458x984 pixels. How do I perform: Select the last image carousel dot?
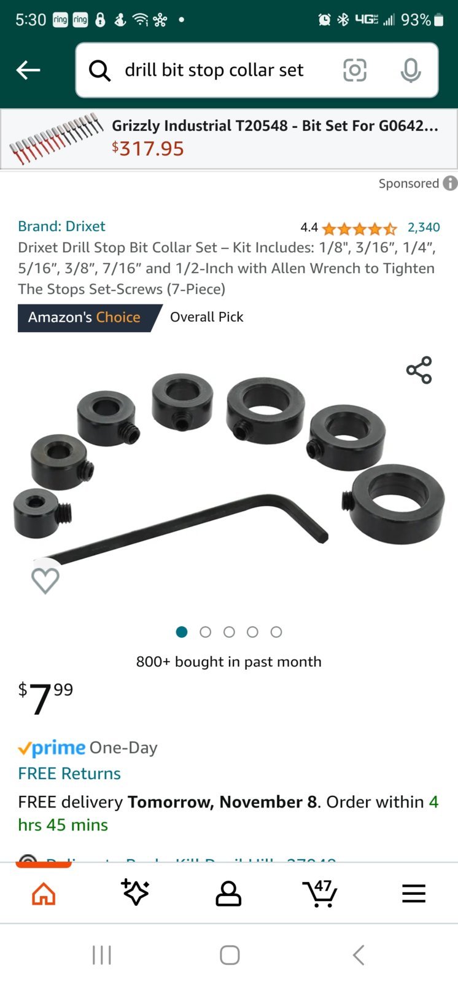click(x=276, y=632)
